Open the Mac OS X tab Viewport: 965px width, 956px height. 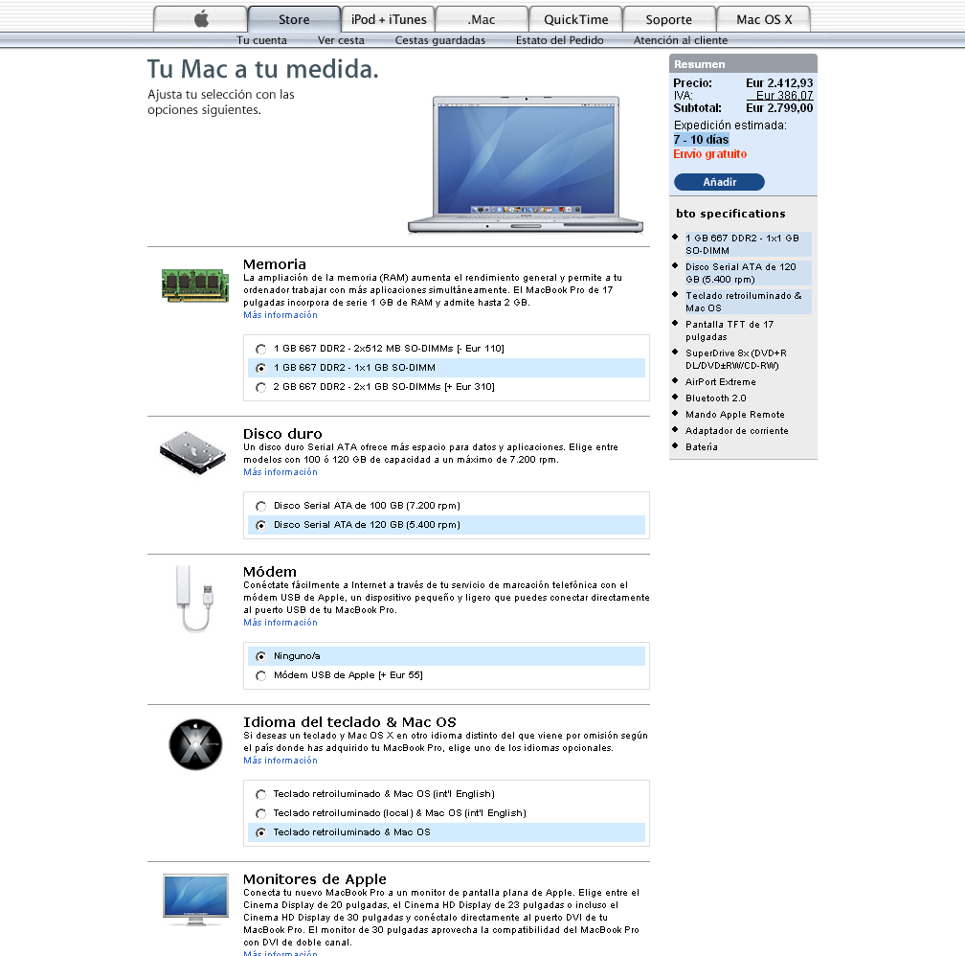(x=764, y=19)
